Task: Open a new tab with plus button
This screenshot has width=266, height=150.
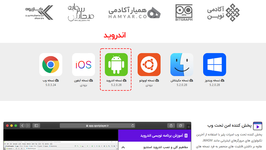Action: tap(189, 127)
